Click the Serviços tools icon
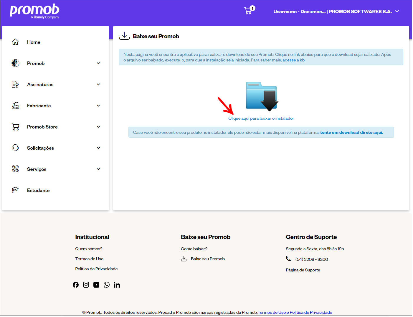Image resolution: width=413 pixels, height=317 pixels. click(x=15, y=169)
